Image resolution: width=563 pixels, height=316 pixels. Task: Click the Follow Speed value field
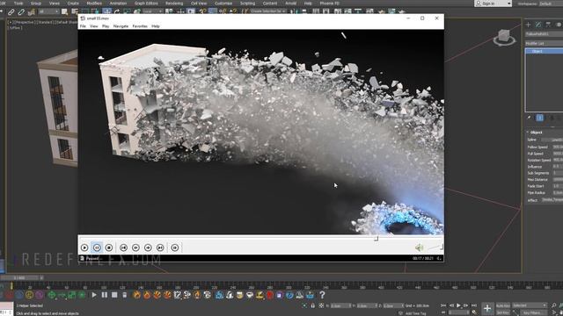558,147
